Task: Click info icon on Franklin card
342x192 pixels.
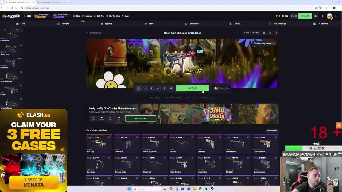Action: tap(220, 137)
